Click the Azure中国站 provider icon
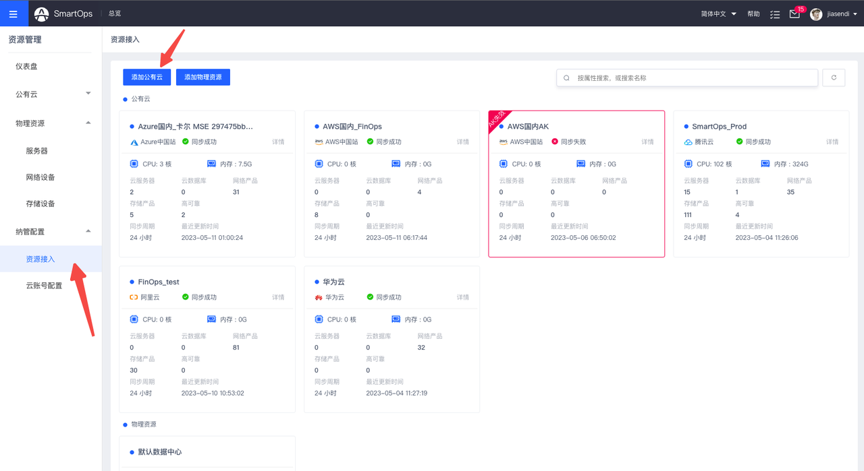Image resolution: width=864 pixels, height=471 pixels. pyautogui.click(x=134, y=142)
